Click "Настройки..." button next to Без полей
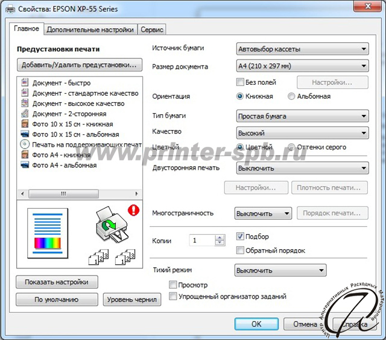 [x=332, y=82]
